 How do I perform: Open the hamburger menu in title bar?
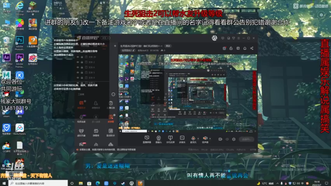point(239,38)
